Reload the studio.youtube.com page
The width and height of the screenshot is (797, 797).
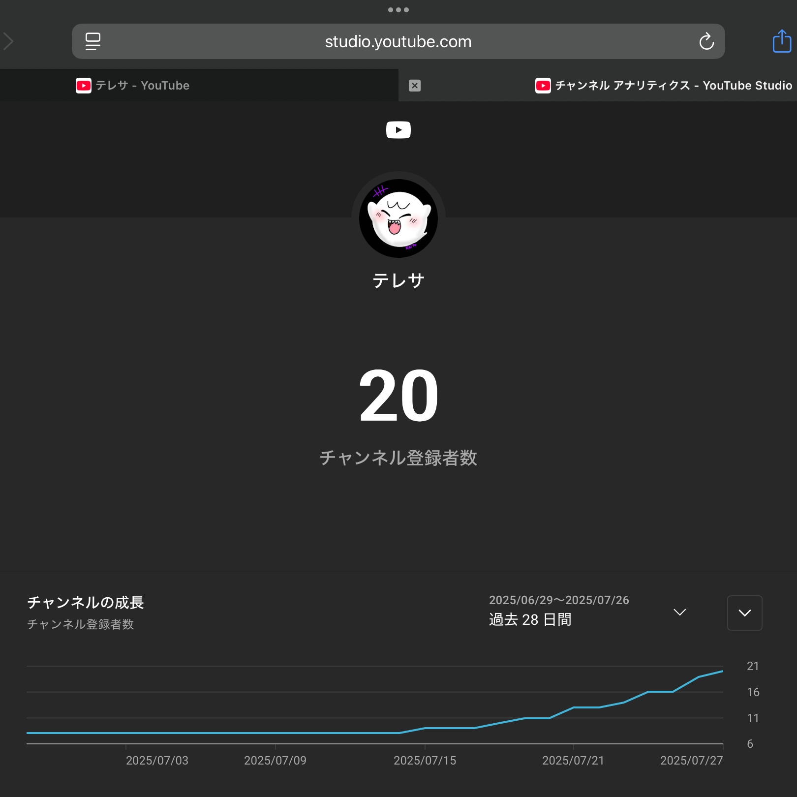click(x=707, y=41)
